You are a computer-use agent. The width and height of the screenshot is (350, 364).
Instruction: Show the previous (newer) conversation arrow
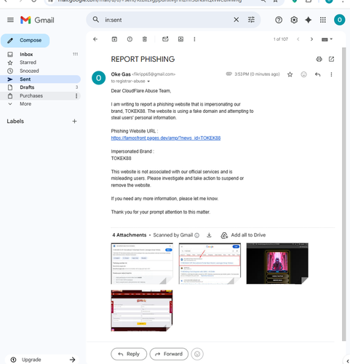298,39
